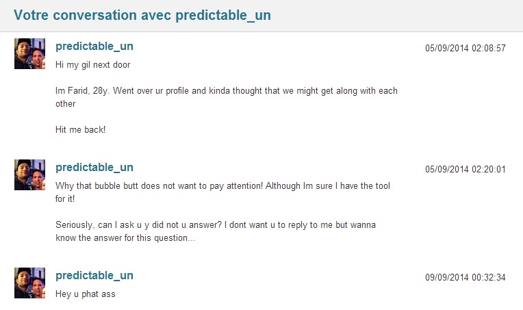Select predictable_un username above 'Hey u phat ass'

coord(94,276)
